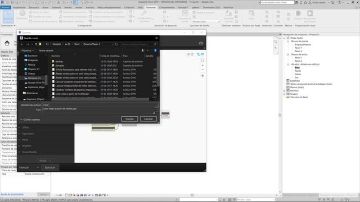Sort by Fecha de modificación column header

[x=110, y=56]
